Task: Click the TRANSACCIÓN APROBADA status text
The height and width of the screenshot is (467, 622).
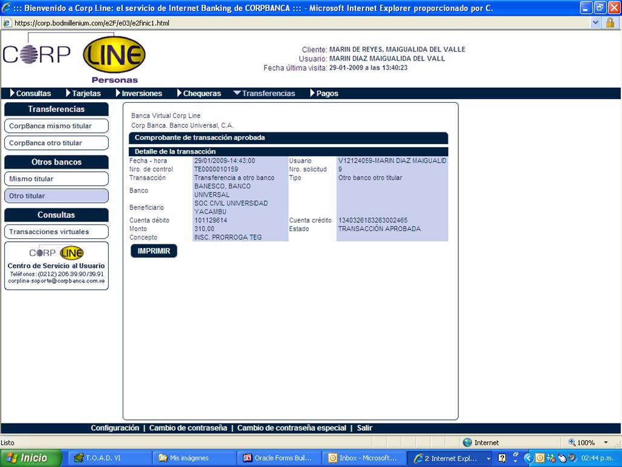Action: pos(379,229)
